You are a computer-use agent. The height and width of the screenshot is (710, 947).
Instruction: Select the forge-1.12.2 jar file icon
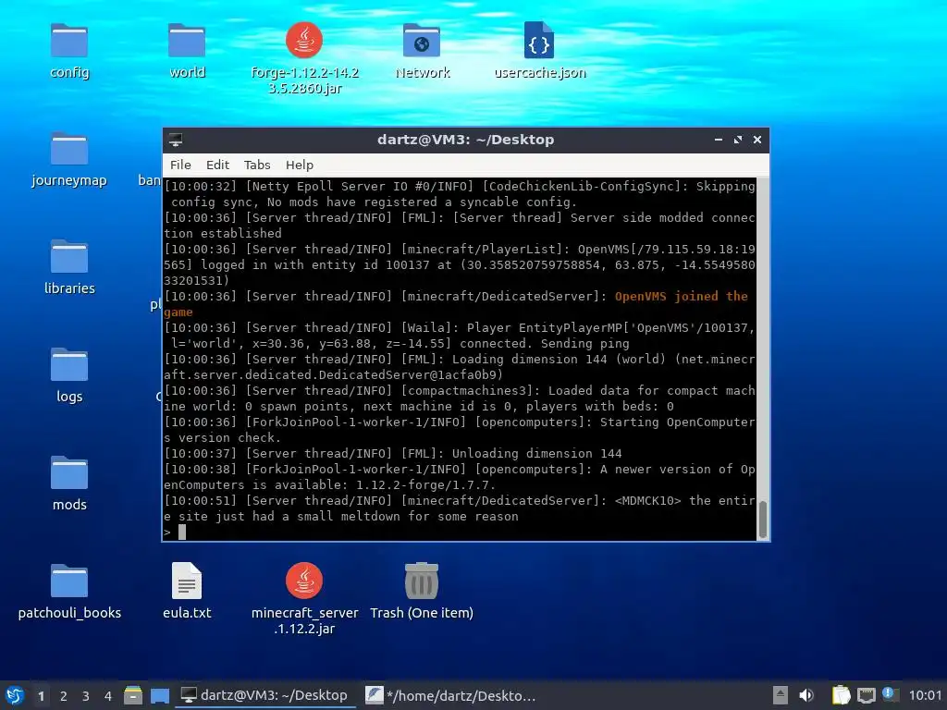[304, 41]
